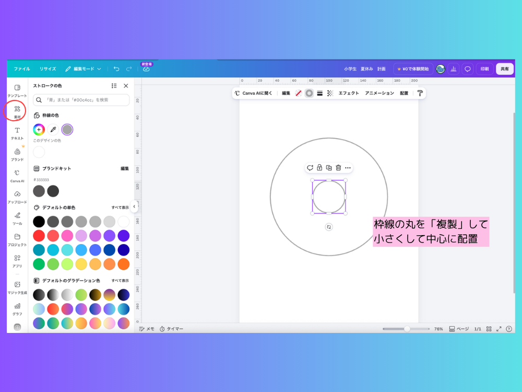Screen dimensions: 522x392
Task: Open the テキスト sidebar tool
Action: click(17, 133)
